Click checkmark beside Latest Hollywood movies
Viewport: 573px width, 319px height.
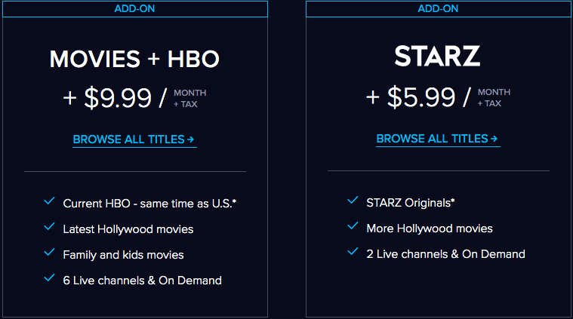click(x=49, y=227)
